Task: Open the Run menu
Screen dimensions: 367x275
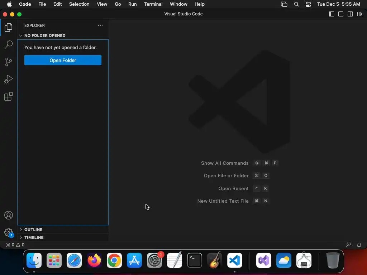Action: pyautogui.click(x=132, y=4)
